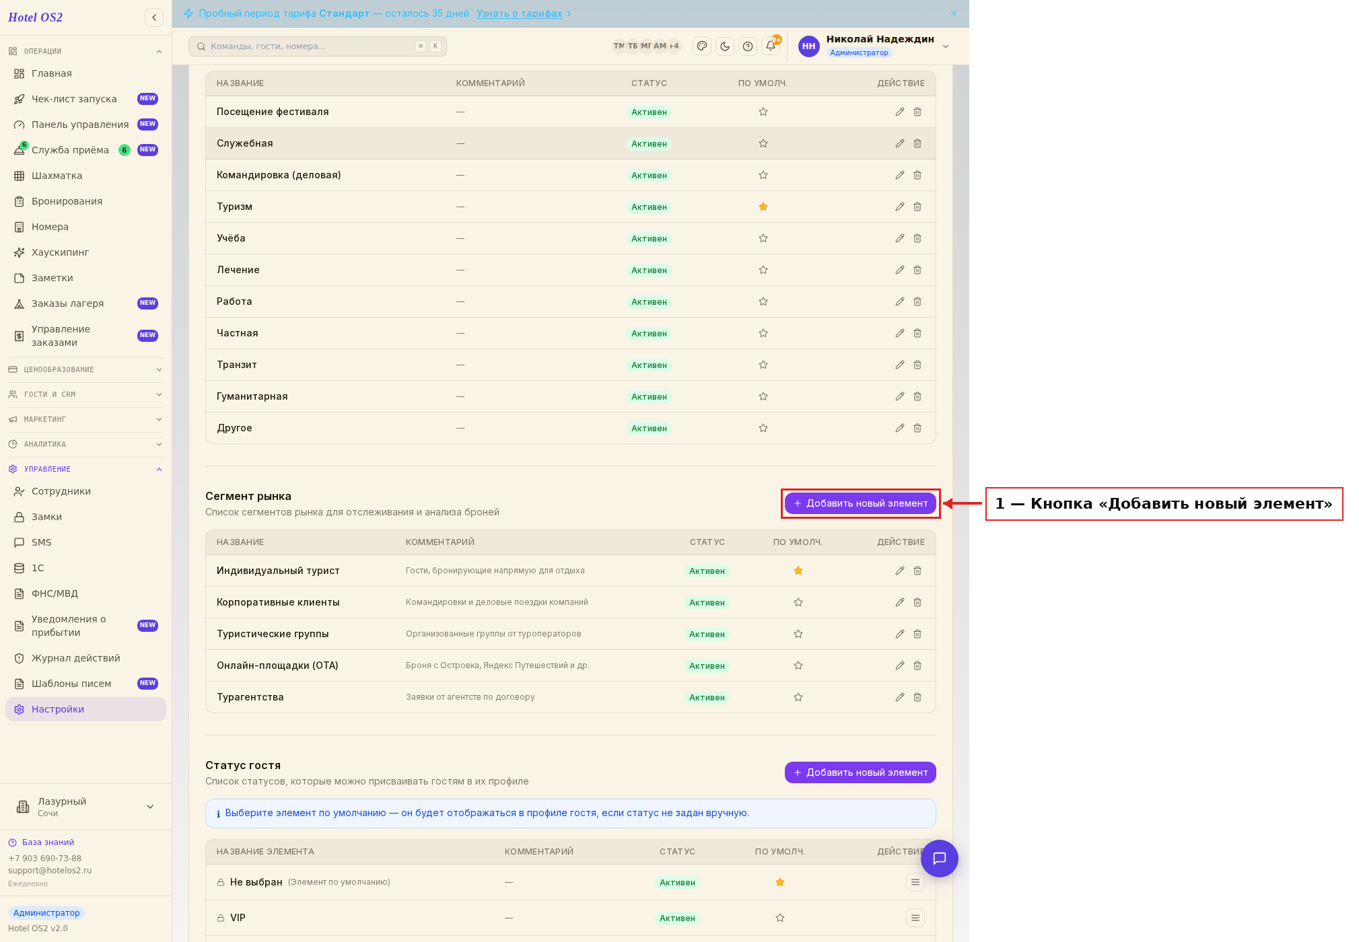Go to Шахматка in the sidebar
Viewport: 1359px width, 942px height.
(85, 176)
